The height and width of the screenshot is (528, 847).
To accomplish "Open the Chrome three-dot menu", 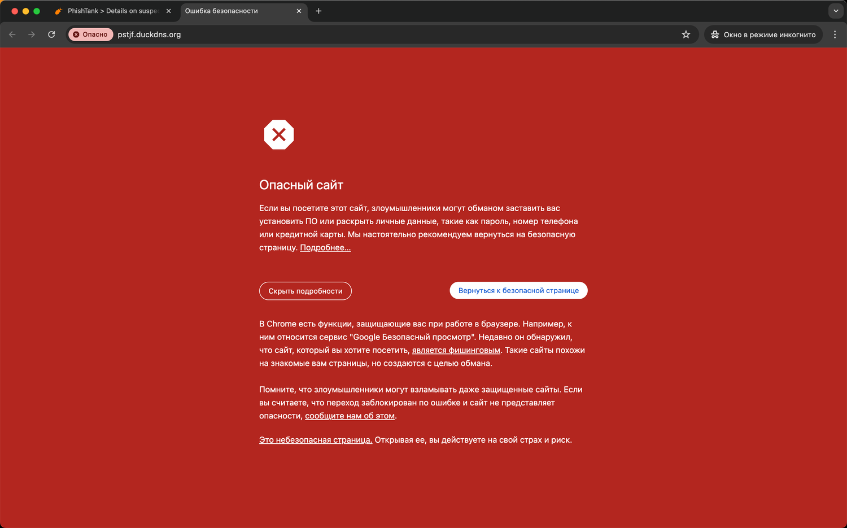I will [835, 34].
